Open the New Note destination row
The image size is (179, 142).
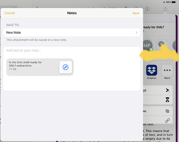coord(72,33)
